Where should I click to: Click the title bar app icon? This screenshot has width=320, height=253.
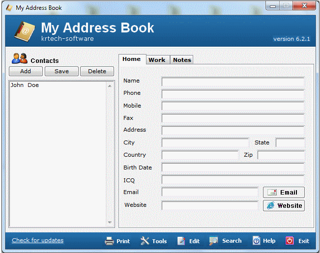[x=9, y=8]
